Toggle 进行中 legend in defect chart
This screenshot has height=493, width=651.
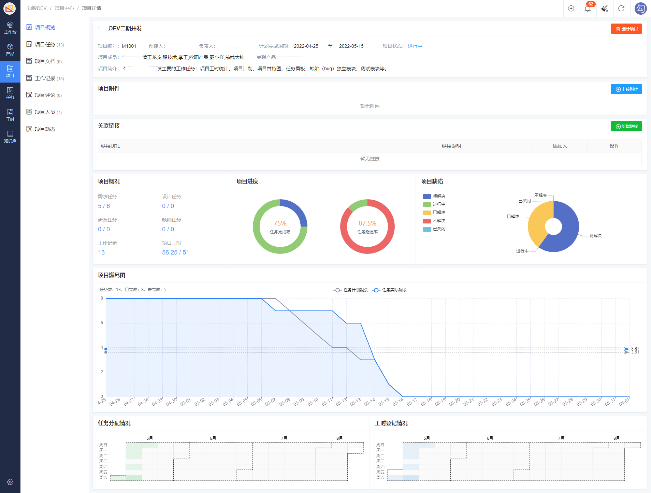click(x=434, y=204)
